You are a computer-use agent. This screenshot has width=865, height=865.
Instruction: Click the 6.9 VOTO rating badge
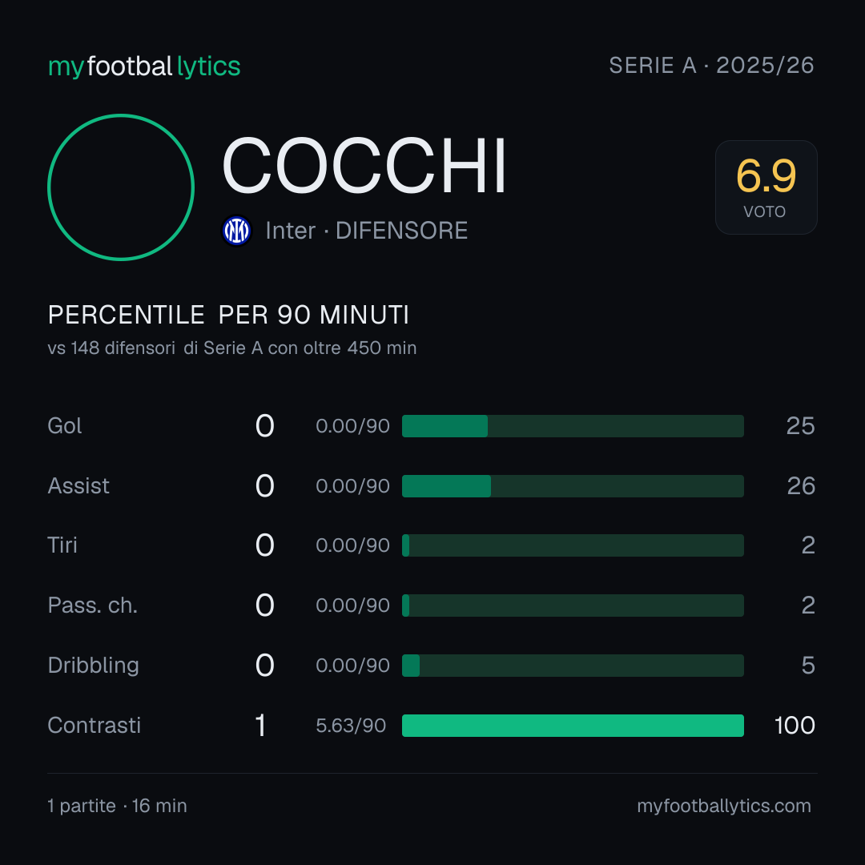click(x=766, y=187)
